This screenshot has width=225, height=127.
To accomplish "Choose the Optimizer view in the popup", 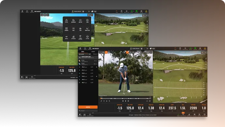I will point(73,37).
